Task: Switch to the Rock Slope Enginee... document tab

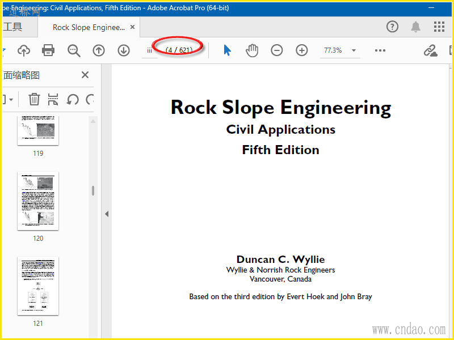Action: tap(88, 27)
